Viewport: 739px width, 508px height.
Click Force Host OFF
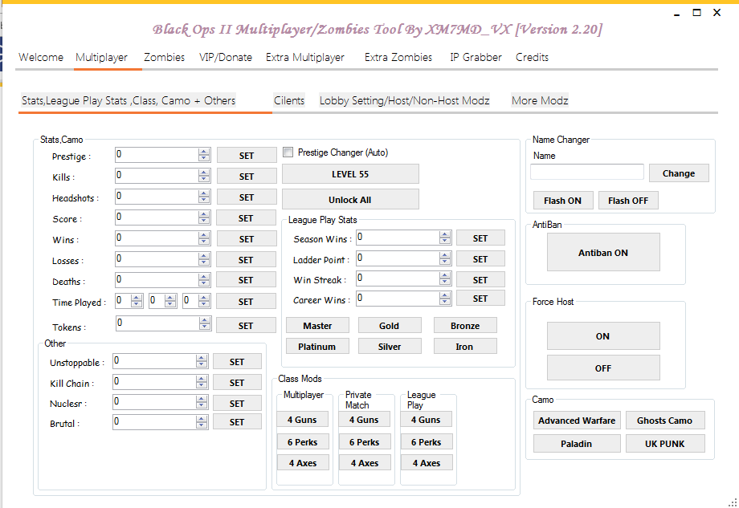(x=603, y=368)
